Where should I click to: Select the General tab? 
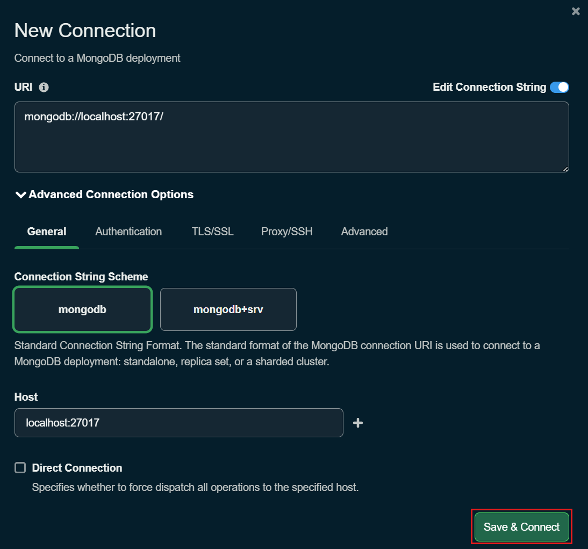46,232
